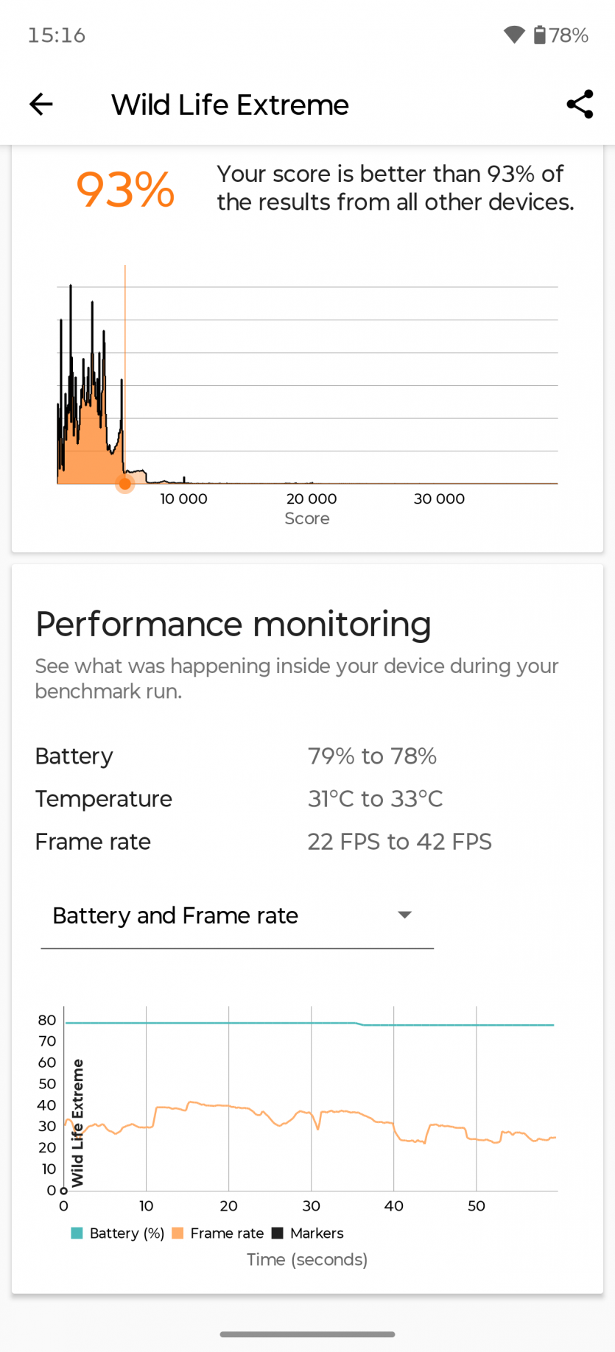Viewport: 615px width, 1352px height.
Task: Tap the Wi-Fi status icon
Action: coord(513,35)
